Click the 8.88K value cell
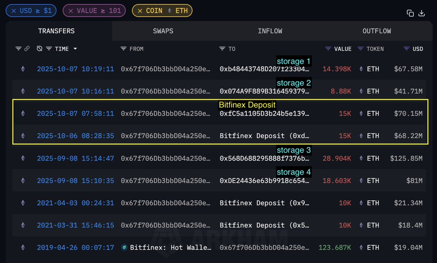 (x=341, y=91)
